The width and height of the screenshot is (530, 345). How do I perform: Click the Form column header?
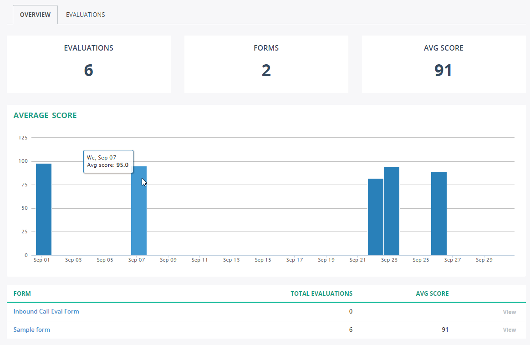pyautogui.click(x=22, y=294)
